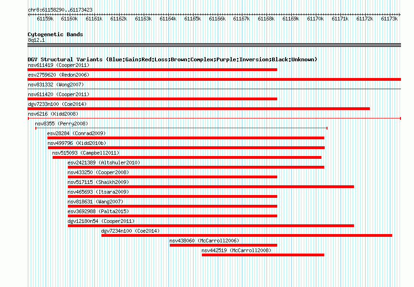Click the 61164k ruler label
The image size is (414, 287).
point(168,19)
